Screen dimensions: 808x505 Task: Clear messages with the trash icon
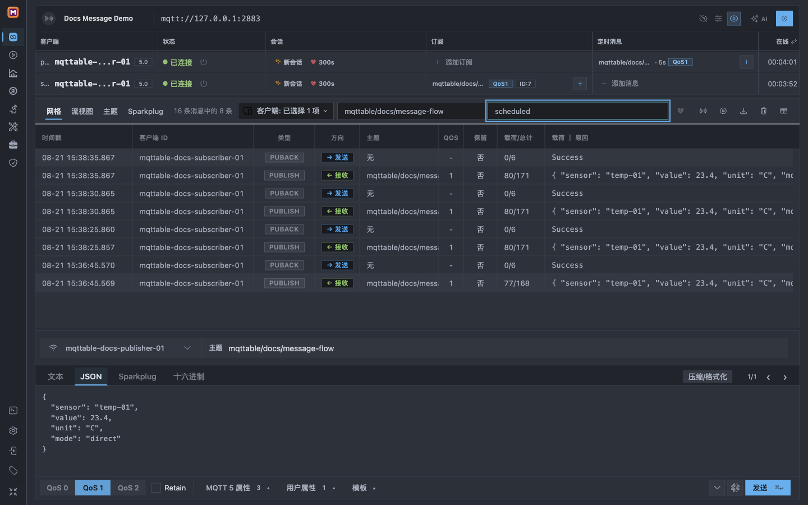[764, 111]
